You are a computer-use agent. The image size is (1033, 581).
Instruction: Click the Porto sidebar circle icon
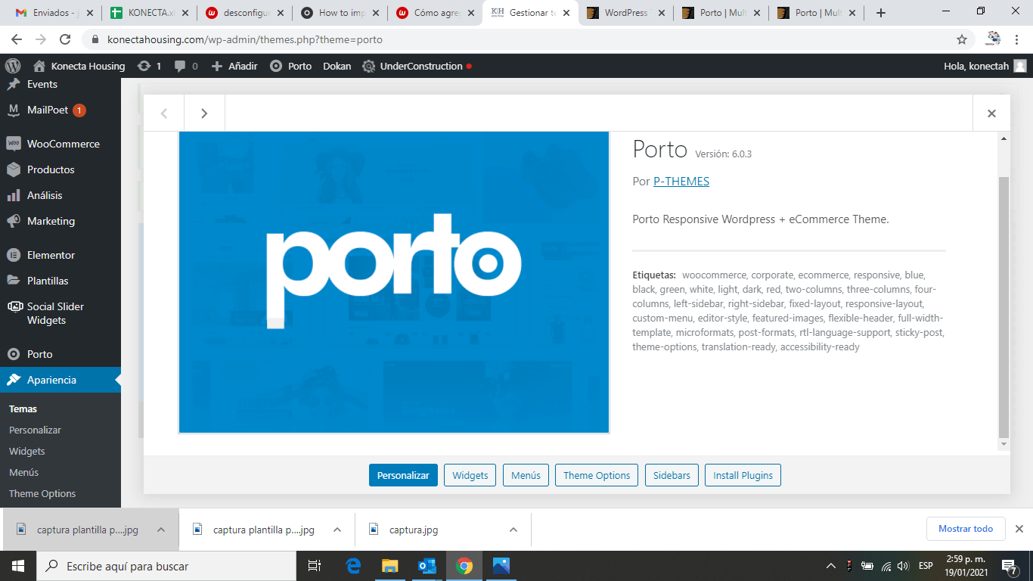[14, 354]
